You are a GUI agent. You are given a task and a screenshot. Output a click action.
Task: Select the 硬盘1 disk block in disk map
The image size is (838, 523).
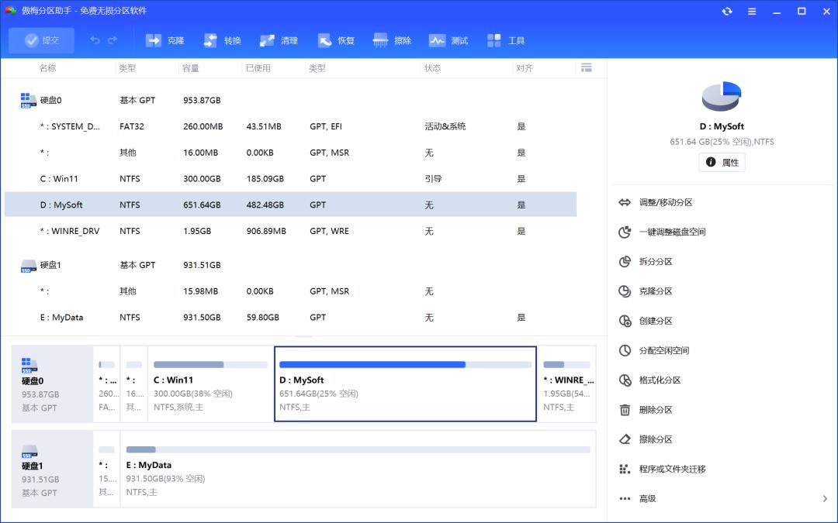coord(52,469)
